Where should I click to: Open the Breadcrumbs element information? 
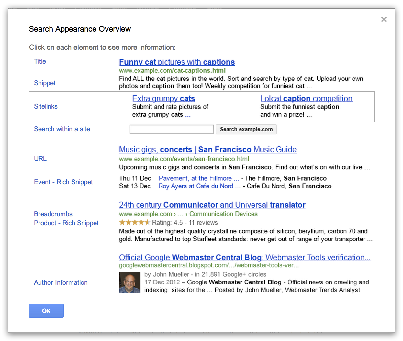tap(53, 214)
